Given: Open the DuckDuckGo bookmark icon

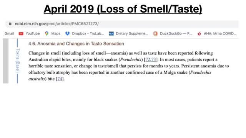Looking at the screenshot, I should (x=155, y=34).
